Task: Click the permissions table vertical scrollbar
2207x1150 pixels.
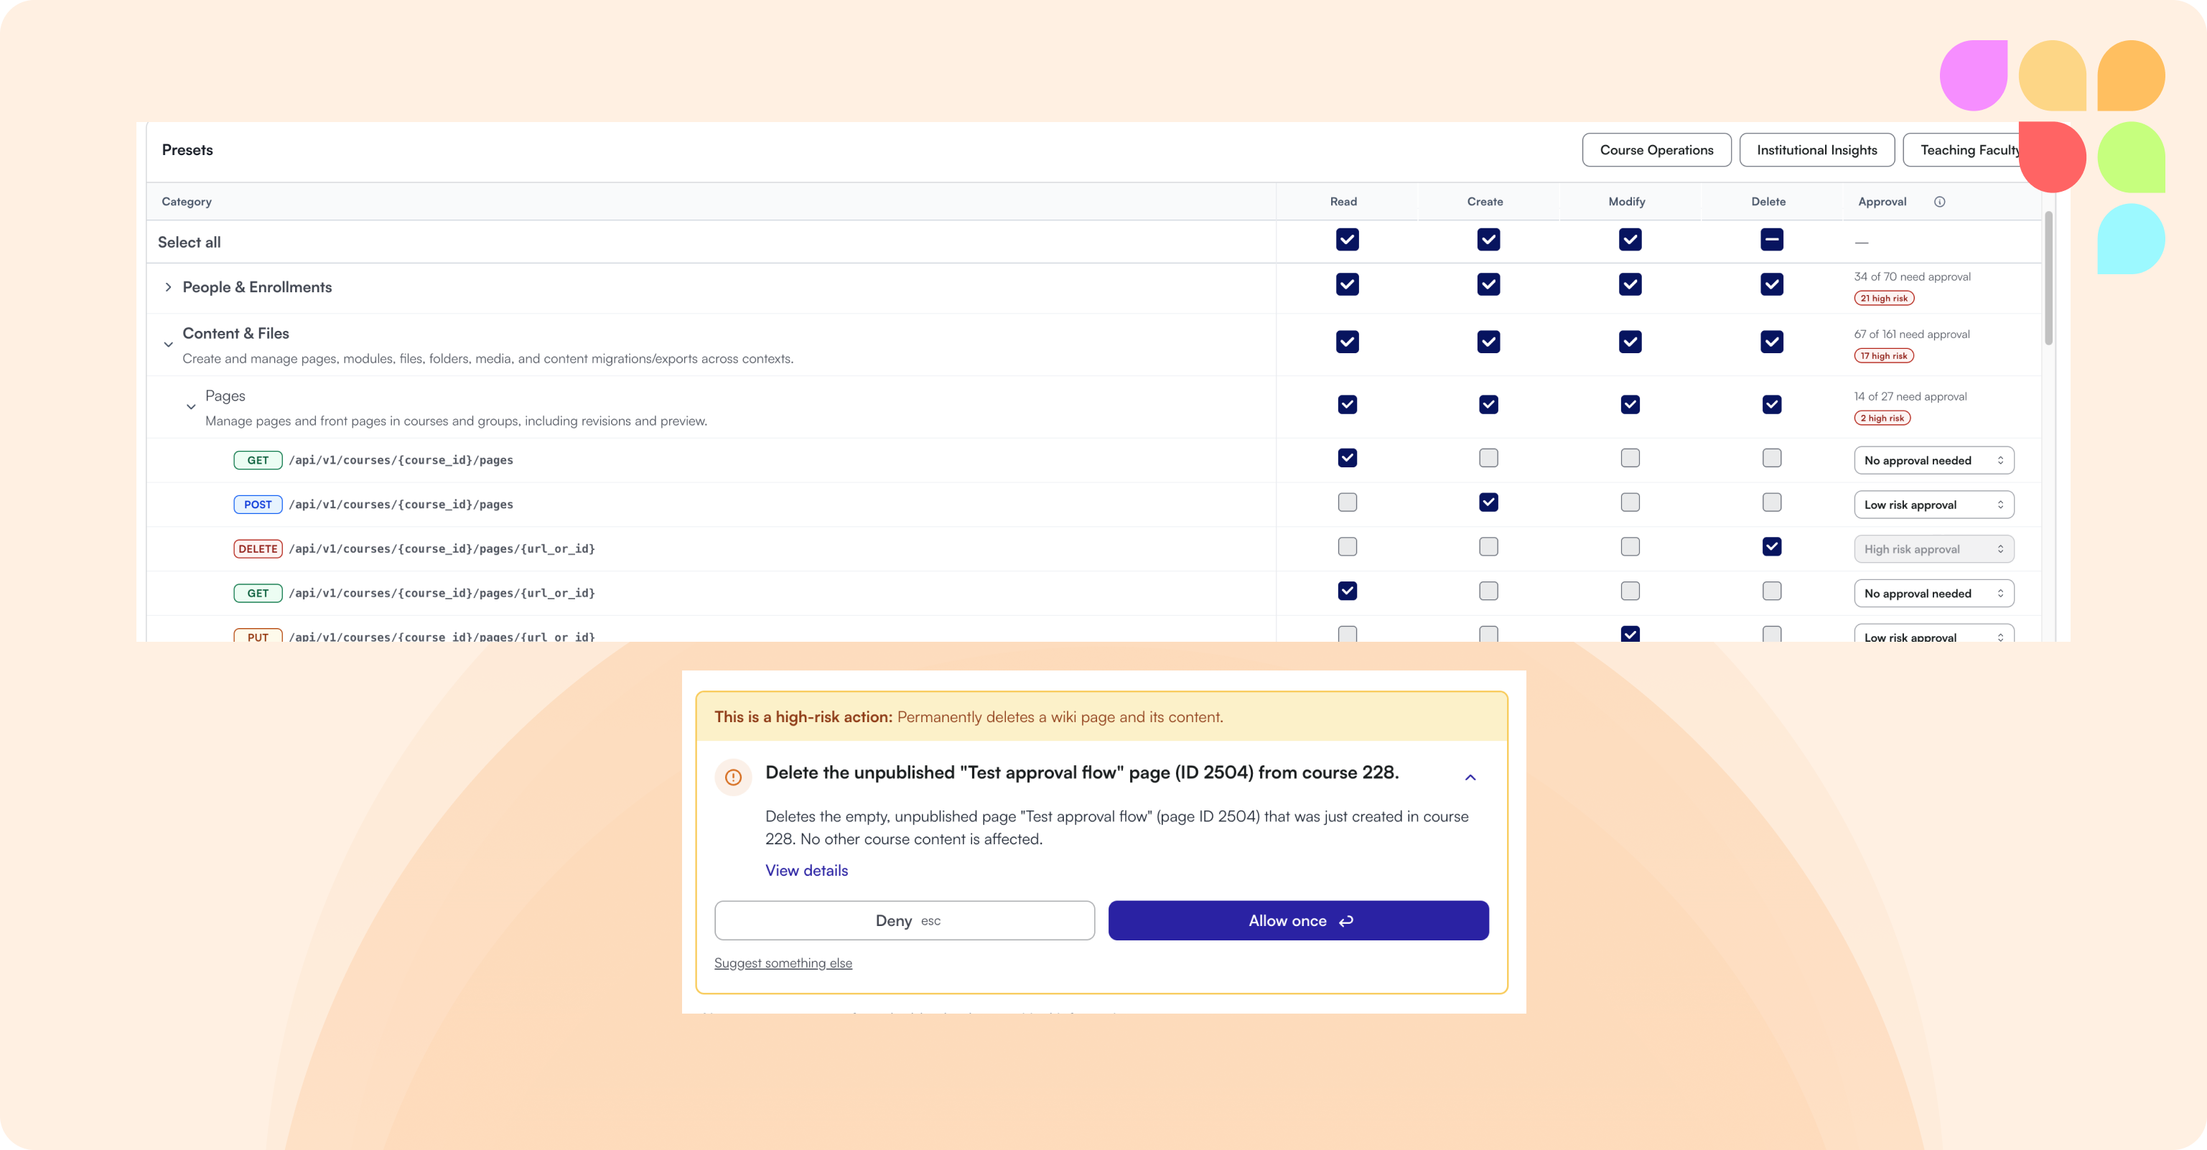Action: [2048, 279]
